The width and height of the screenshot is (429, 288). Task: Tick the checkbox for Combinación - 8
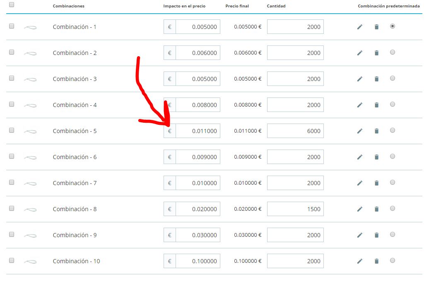click(x=12, y=208)
